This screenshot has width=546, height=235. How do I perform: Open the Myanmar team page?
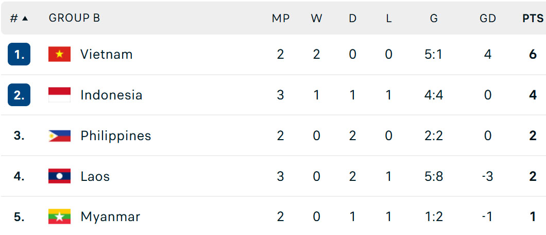(110, 217)
